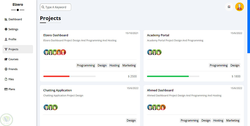The height and width of the screenshot is (126, 250).
Task: Click the green progress bar of Academy Portal
Action: [168, 76]
